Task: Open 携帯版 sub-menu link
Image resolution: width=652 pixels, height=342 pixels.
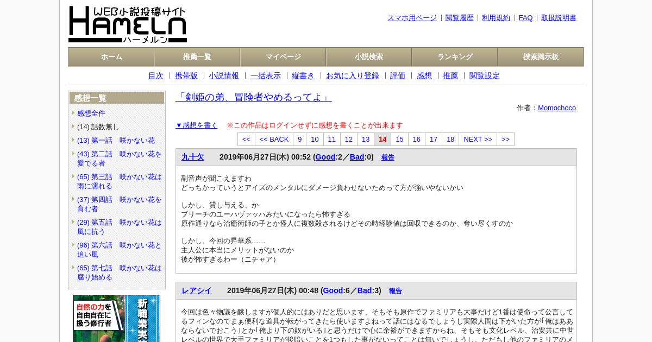Action: click(x=186, y=75)
